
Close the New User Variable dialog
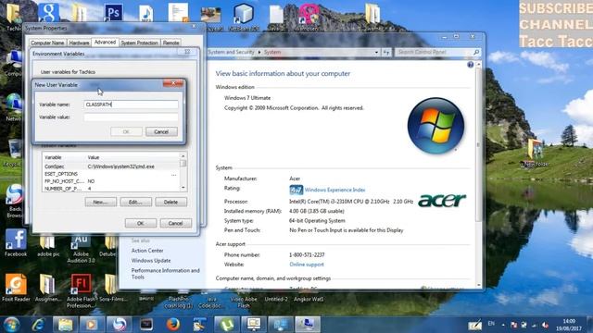point(173,83)
